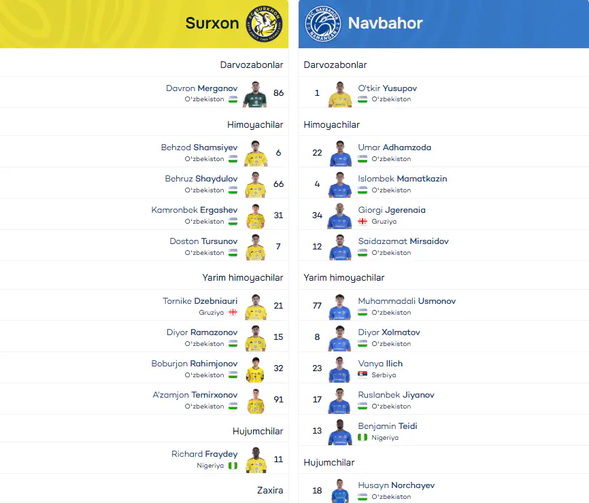Click Benjamin Teidi's Nigeria flag icon
589x503 pixels.
tap(363, 437)
